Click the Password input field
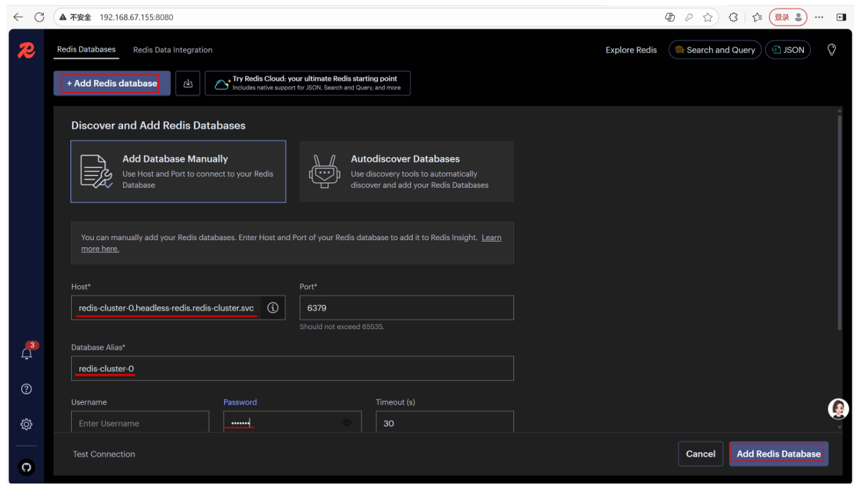This screenshot has width=857, height=488. tap(292, 422)
